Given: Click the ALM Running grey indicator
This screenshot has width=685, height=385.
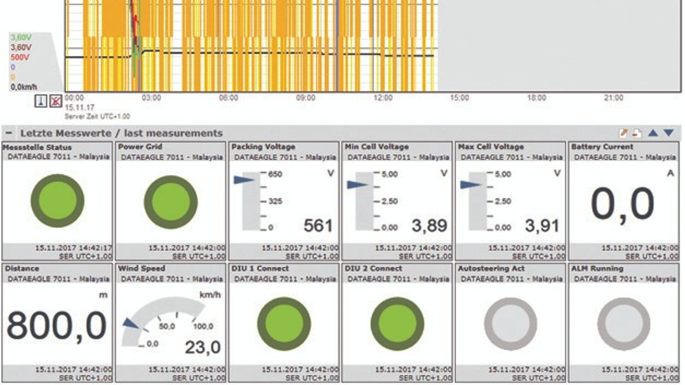Looking at the screenshot, I should pos(623,323).
